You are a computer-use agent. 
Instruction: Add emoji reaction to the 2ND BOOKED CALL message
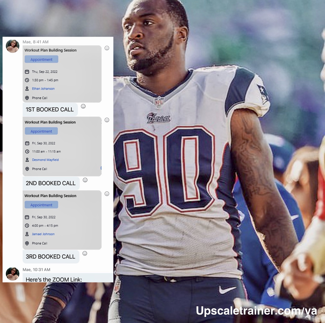pyautogui.click(x=85, y=180)
